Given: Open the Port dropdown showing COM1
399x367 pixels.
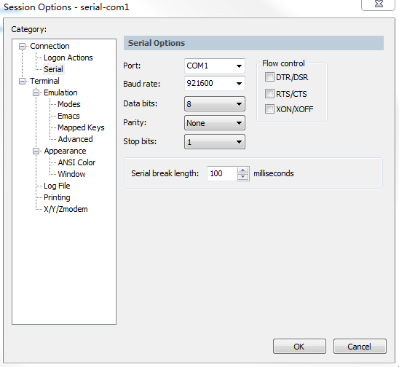Looking at the screenshot, I should (x=215, y=66).
